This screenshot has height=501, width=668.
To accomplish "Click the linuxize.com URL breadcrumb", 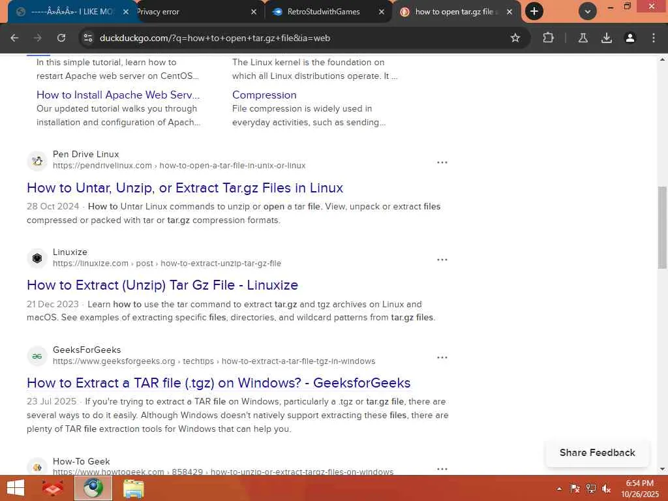I will tap(167, 264).
